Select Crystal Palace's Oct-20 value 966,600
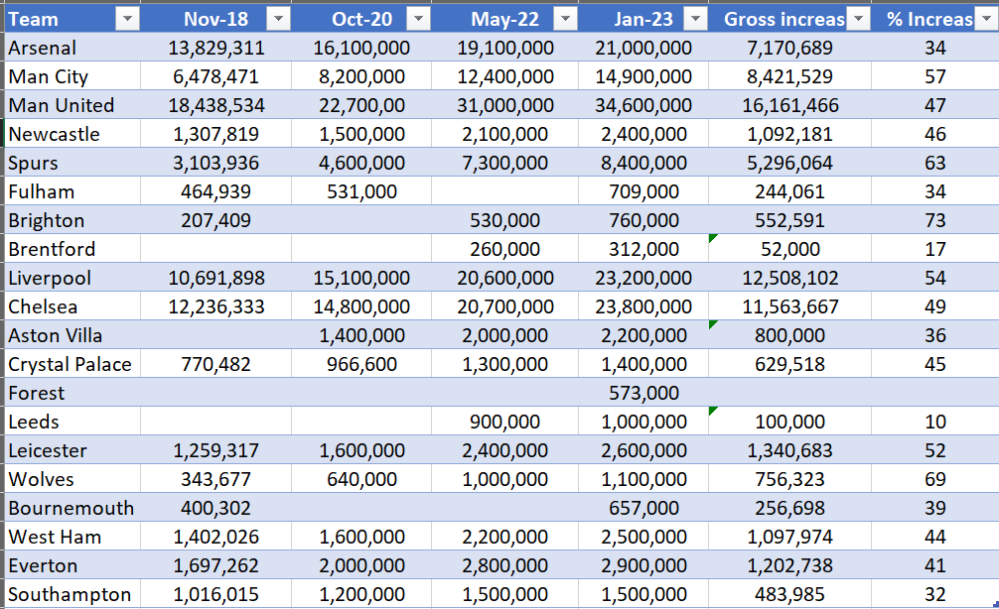Screen dimensions: 999x609 pyautogui.click(x=361, y=363)
